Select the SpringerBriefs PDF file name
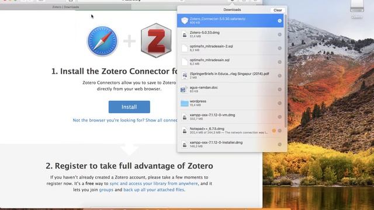The width and height of the screenshot is (374, 210). tap(229, 74)
